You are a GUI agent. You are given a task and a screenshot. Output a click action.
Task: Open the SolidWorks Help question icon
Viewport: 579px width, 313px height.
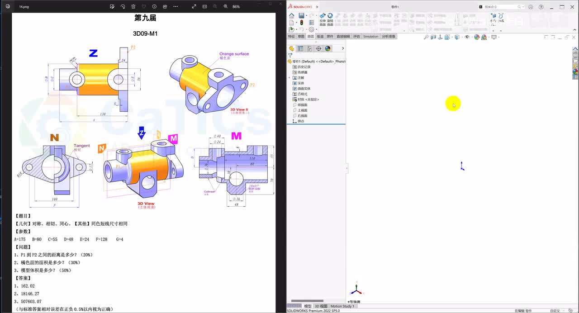tap(541, 7)
